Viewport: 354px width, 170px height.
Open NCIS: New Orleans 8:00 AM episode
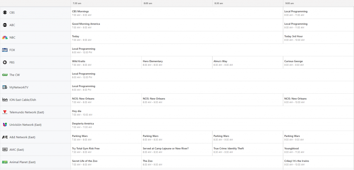coord(212,100)
